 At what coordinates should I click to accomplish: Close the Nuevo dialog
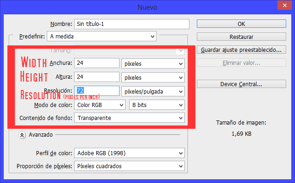point(285,5)
